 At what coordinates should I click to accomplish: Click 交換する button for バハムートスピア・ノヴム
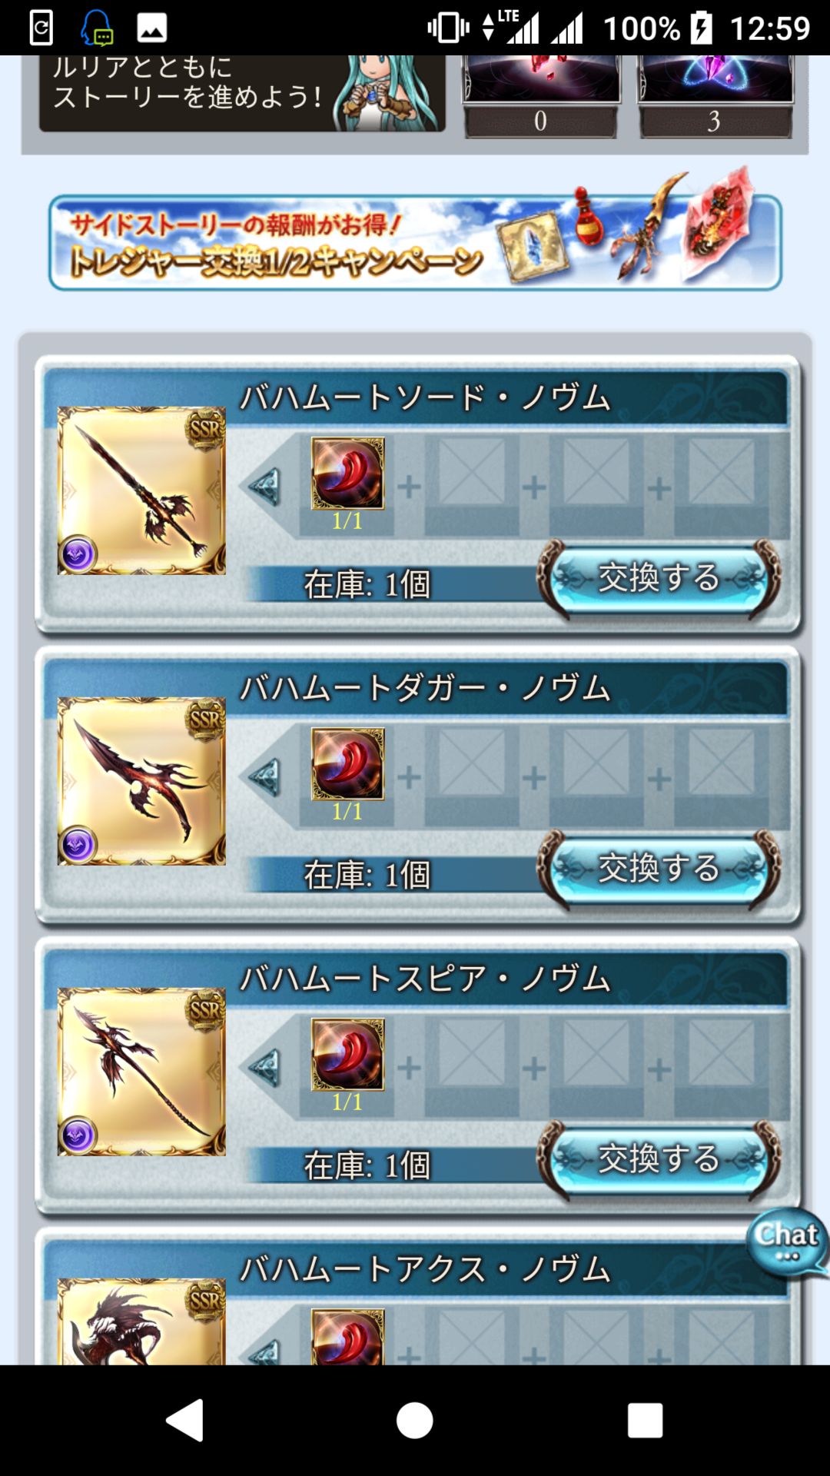[x=659, y=1159]
